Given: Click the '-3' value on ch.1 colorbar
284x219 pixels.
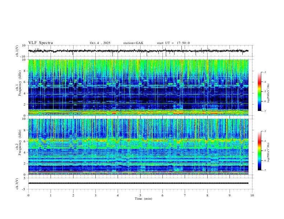Looking at the screenshot, I should pos(264,72).
